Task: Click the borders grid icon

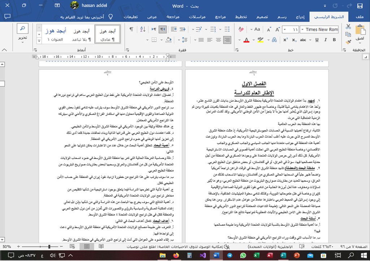Action: (154, 40)
